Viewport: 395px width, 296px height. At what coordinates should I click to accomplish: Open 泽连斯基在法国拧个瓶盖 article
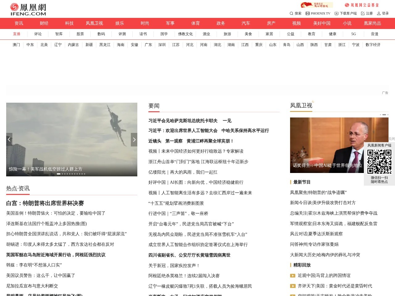[x=47, y=224]
